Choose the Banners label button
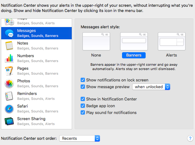 (134, 55)
